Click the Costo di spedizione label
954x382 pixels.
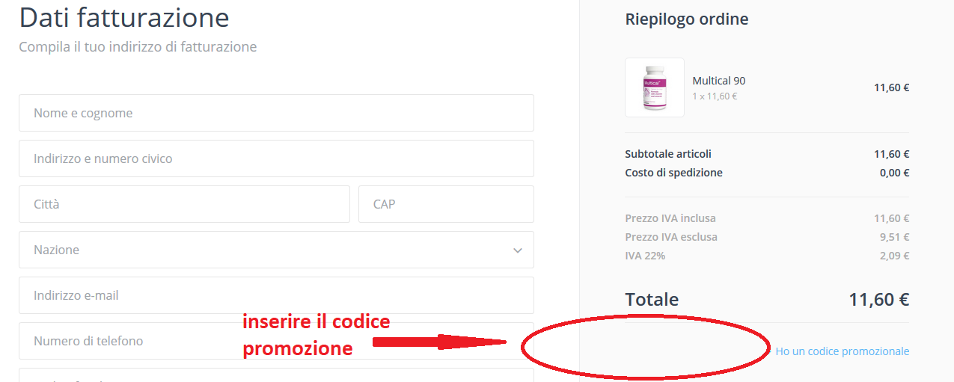(673, 173)
